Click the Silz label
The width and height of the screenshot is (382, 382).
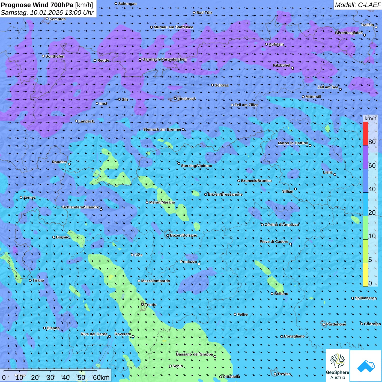pyautogui.click(x=125, y=99)
